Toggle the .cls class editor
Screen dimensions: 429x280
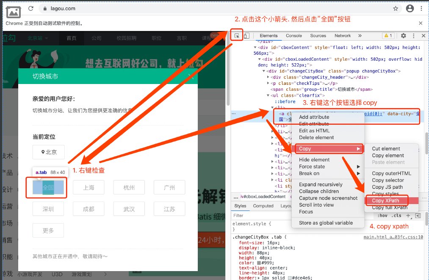tap(396, 216)
